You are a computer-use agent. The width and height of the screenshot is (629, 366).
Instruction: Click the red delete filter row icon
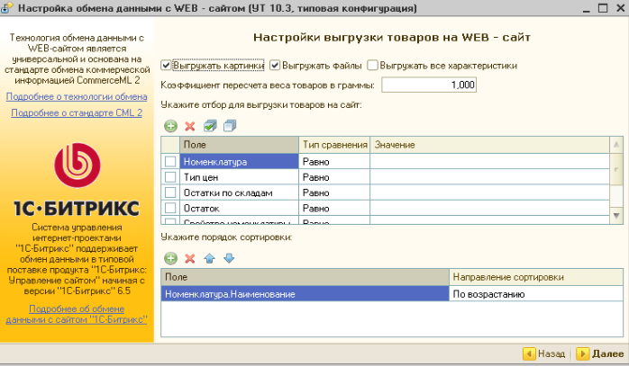(x=189, y=126)
